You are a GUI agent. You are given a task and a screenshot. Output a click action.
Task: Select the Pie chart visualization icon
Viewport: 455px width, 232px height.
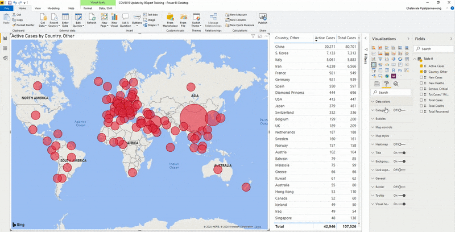(x=394, y=59)
